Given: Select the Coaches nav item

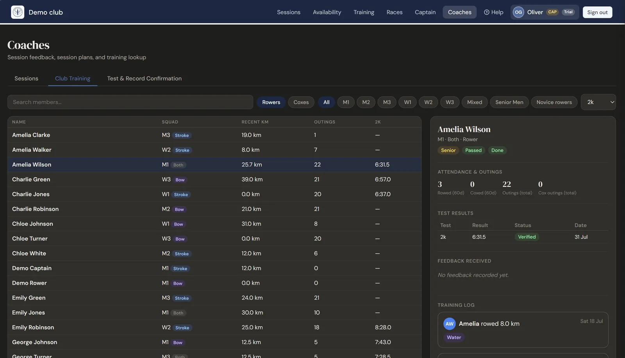Looking at the screenshot, I should point(460,12).
